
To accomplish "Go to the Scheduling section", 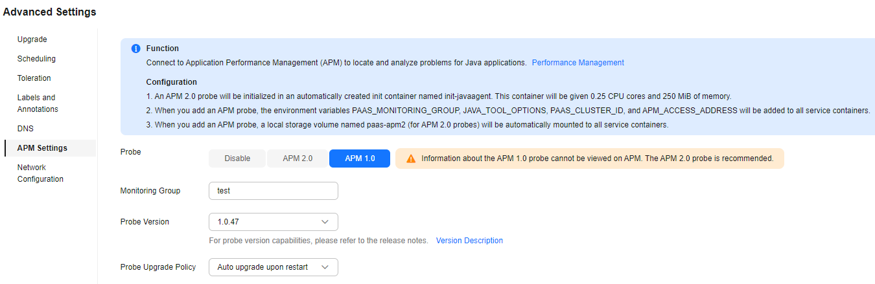I will pyautogui.click(x=36, y=59).
